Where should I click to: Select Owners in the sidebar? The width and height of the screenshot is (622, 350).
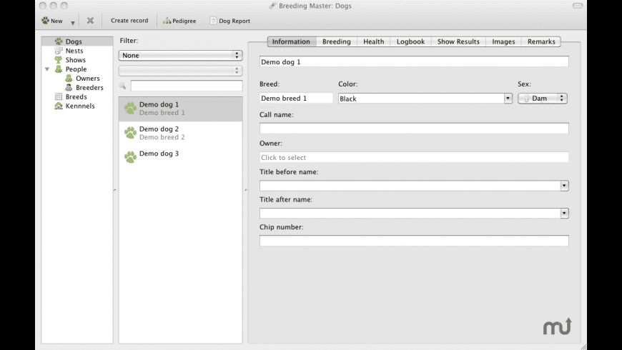coord(88,79)
